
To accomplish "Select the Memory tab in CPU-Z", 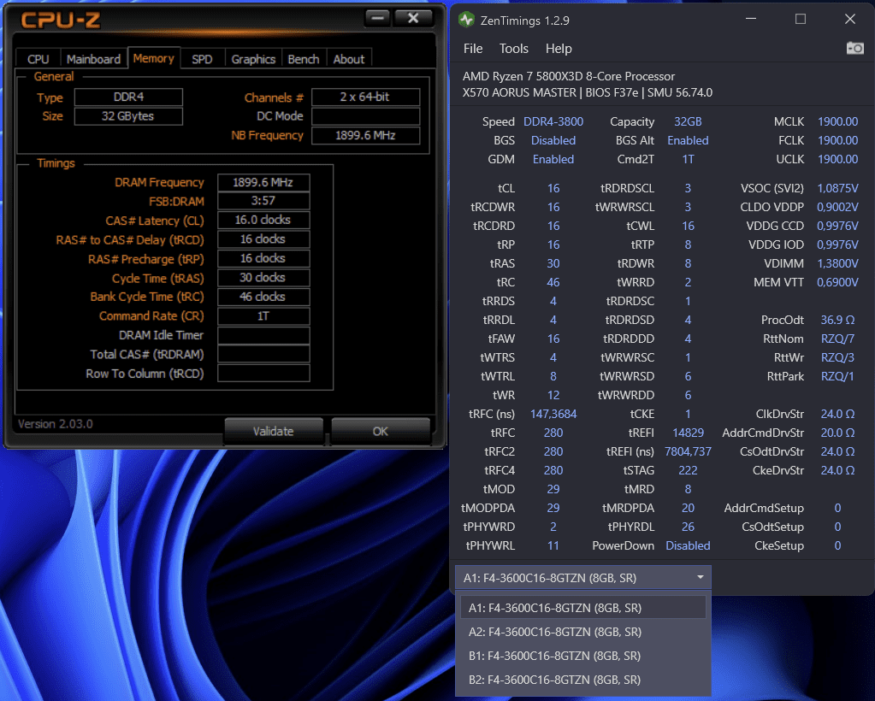I will 153,58.
